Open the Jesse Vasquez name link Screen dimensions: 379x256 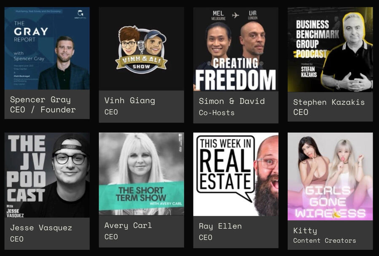click(x=41, y=228)
